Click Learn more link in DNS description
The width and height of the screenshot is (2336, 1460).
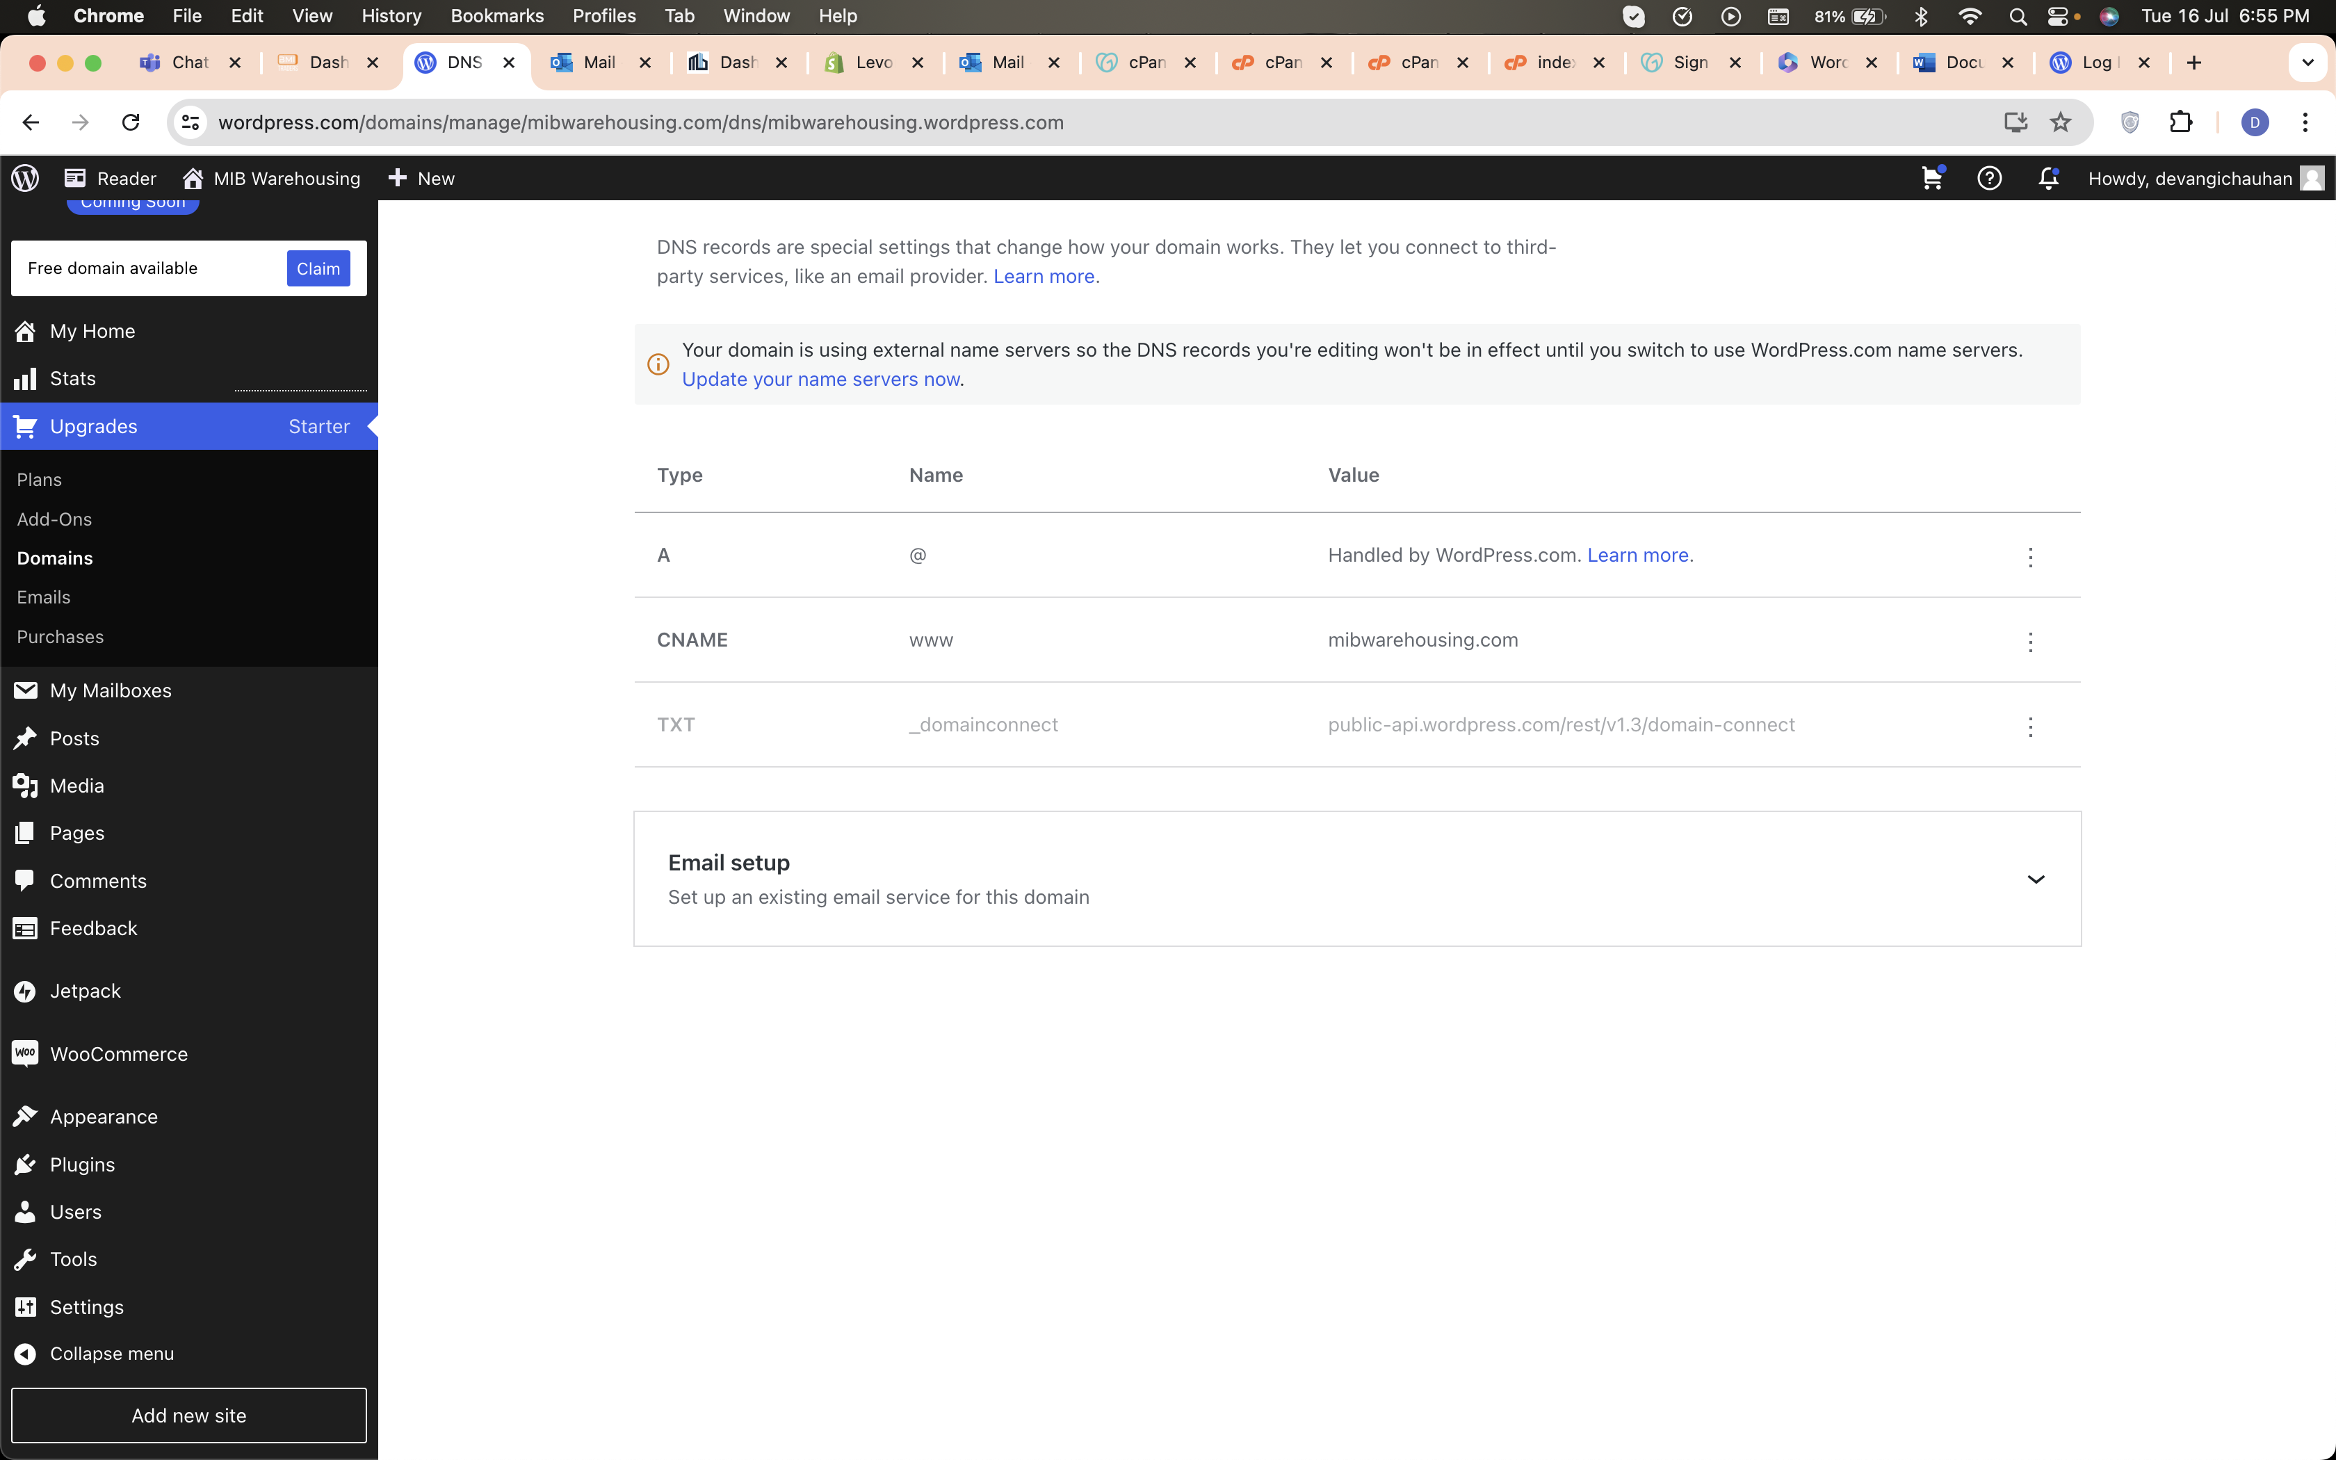pos(1044,276)
